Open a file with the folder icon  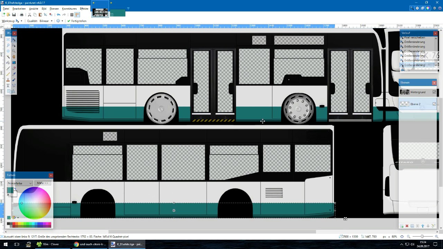pos(8,15)
